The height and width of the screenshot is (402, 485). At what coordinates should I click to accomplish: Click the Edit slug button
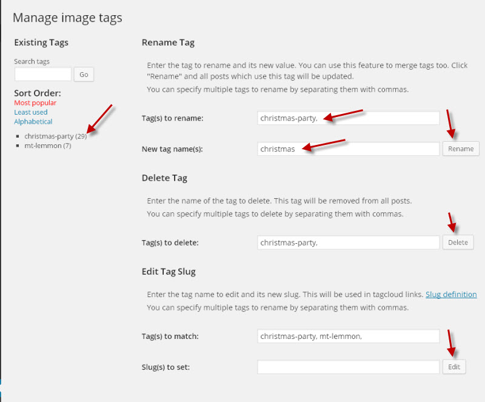454,367
